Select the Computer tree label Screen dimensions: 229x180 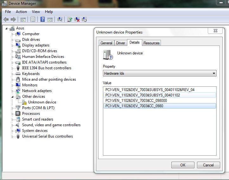[x=31, y=34]
